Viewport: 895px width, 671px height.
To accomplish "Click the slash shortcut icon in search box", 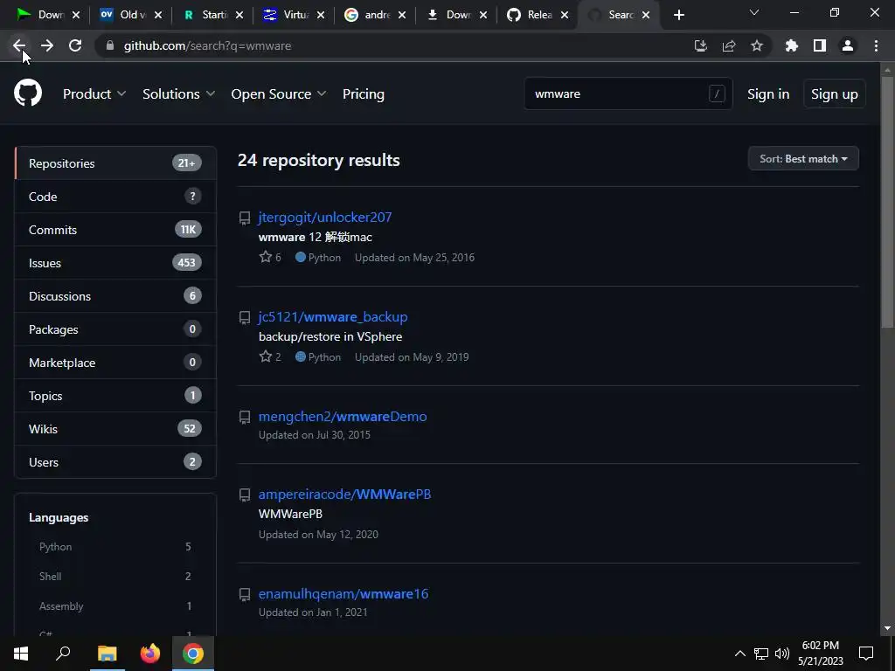I will (717, 93).
